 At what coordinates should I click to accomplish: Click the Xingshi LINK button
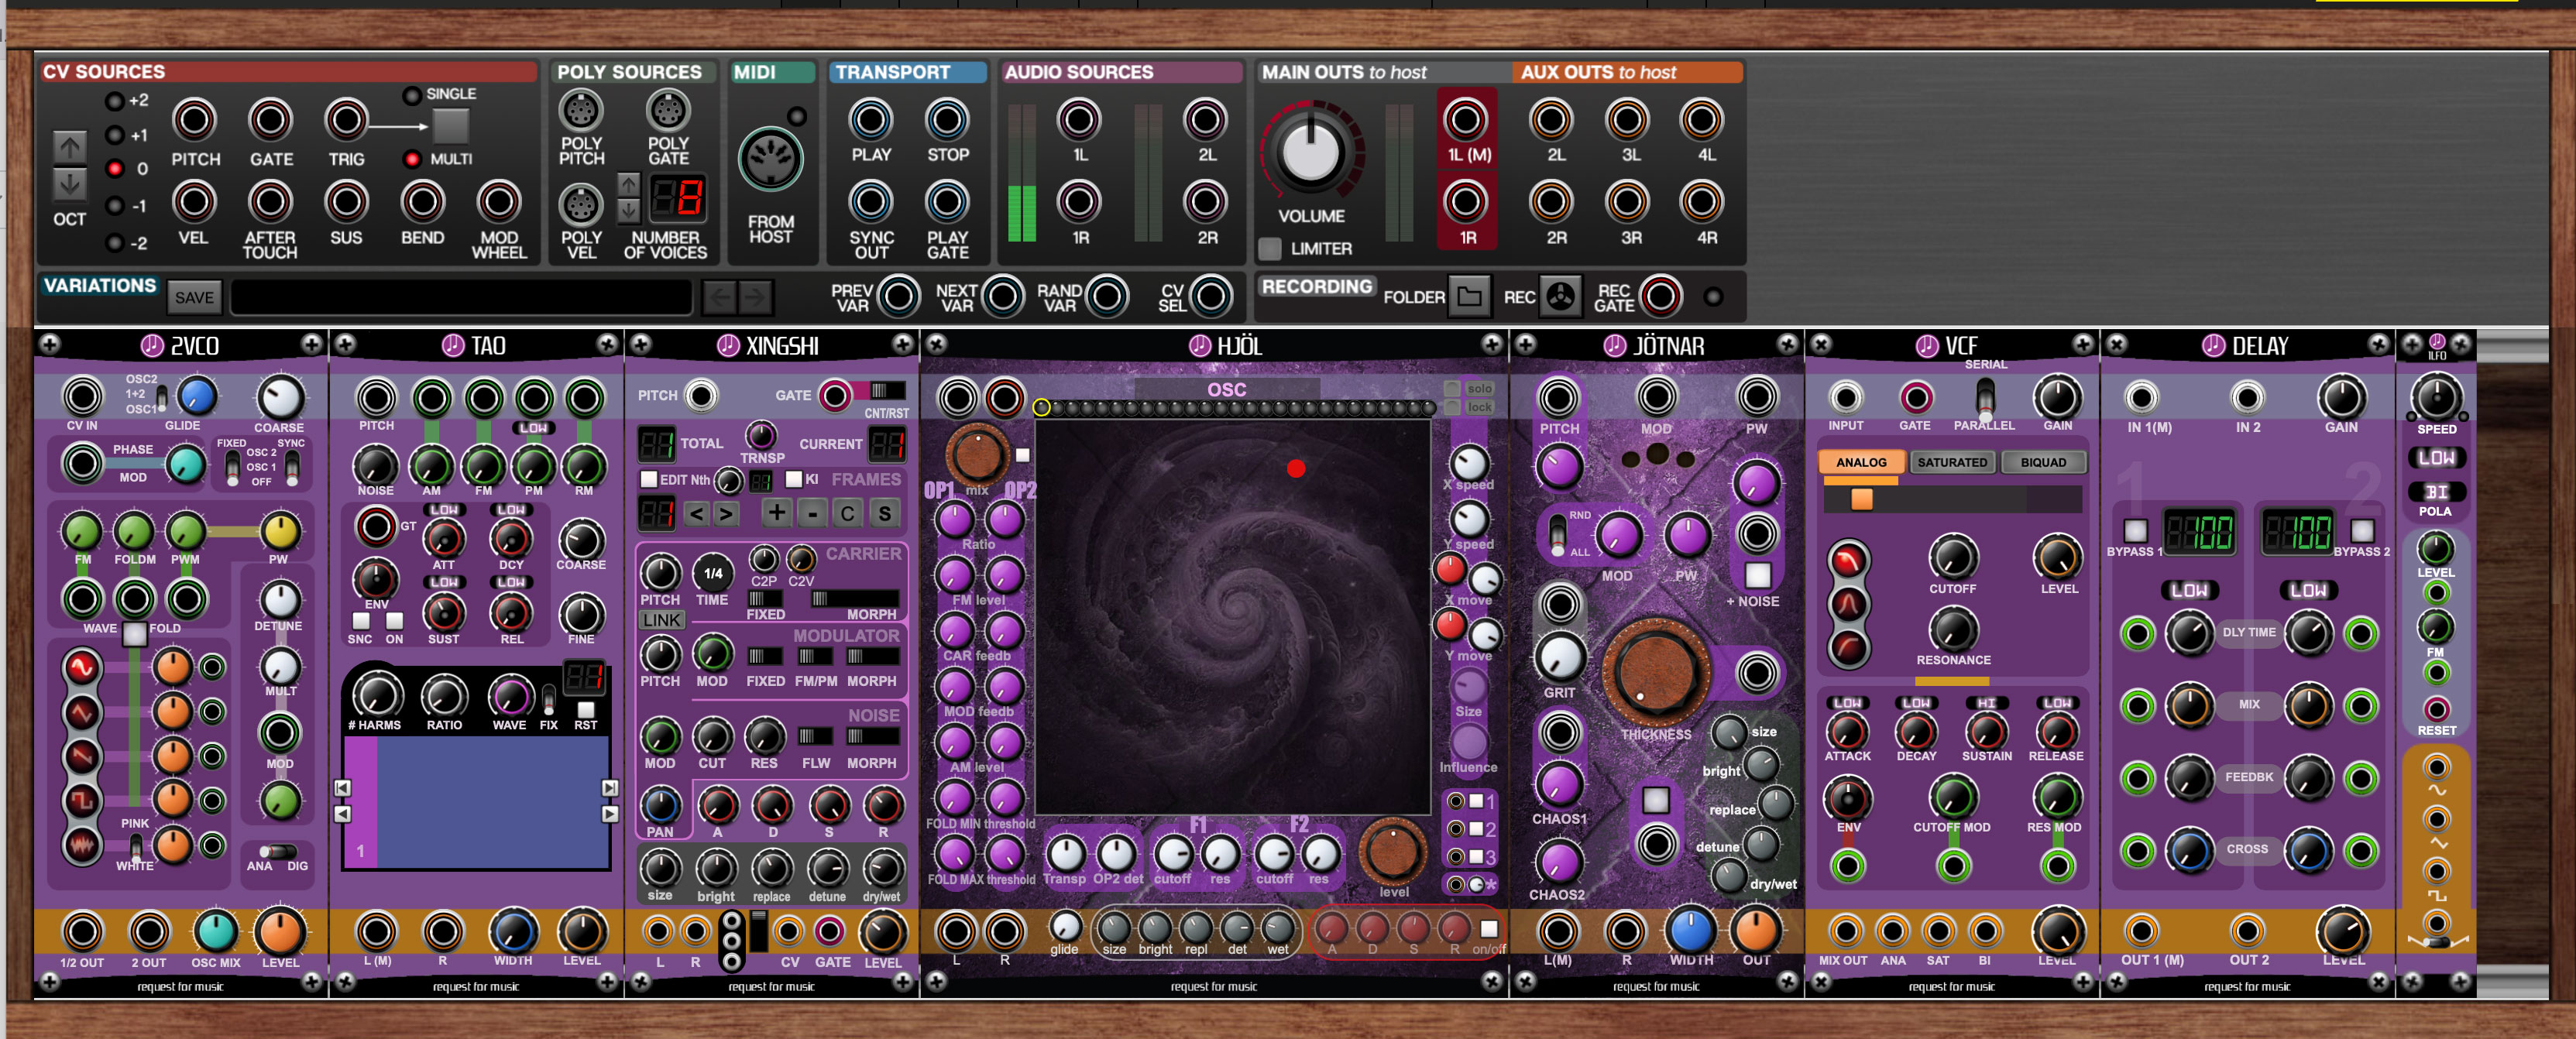(661, 620)
